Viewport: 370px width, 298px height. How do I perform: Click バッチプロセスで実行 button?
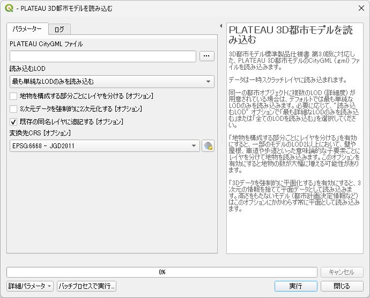86,286
